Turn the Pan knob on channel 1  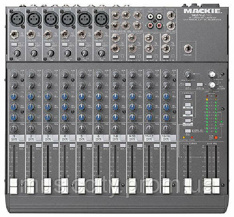point(14,128)
